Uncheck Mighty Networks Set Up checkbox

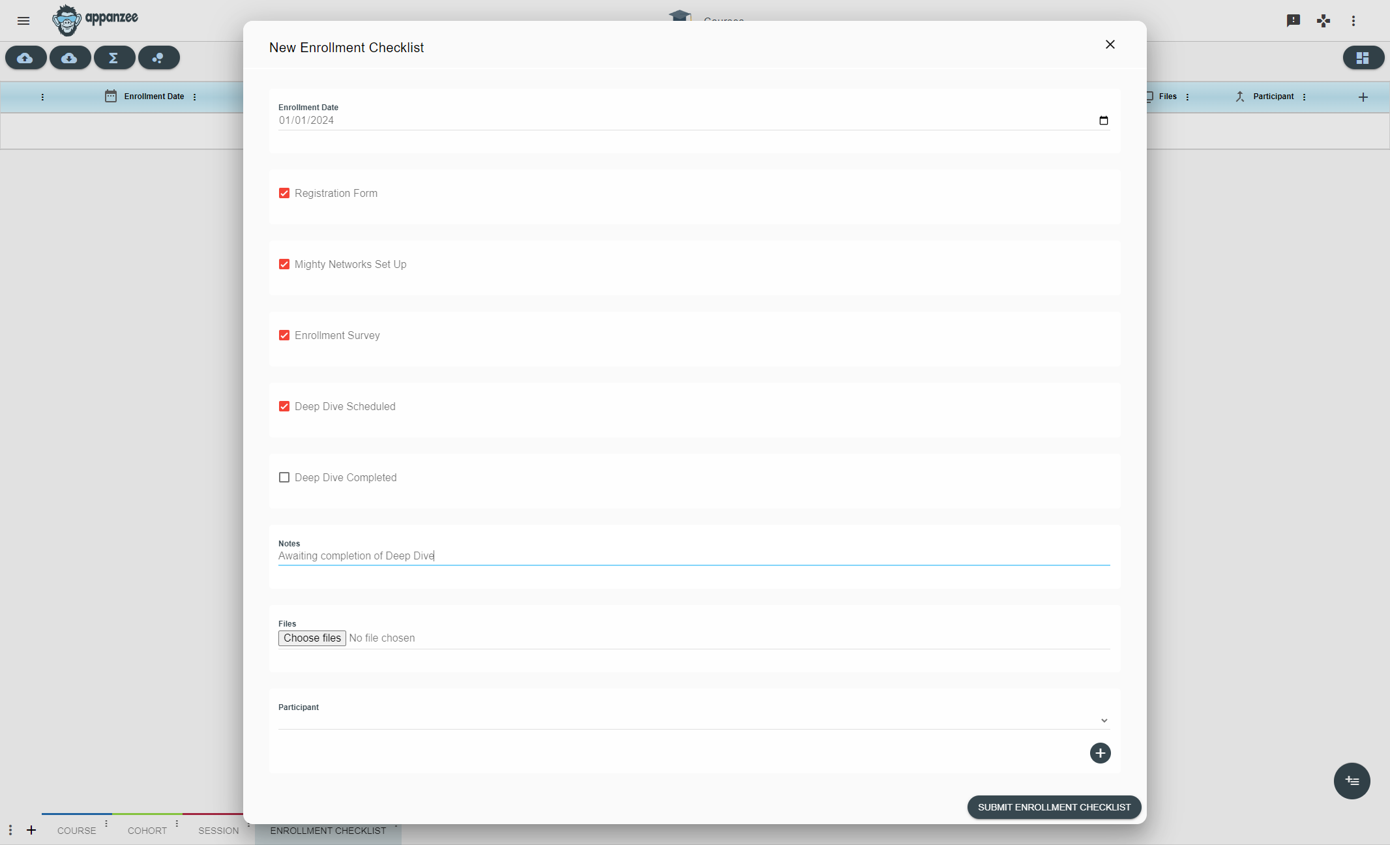[284, 264]
